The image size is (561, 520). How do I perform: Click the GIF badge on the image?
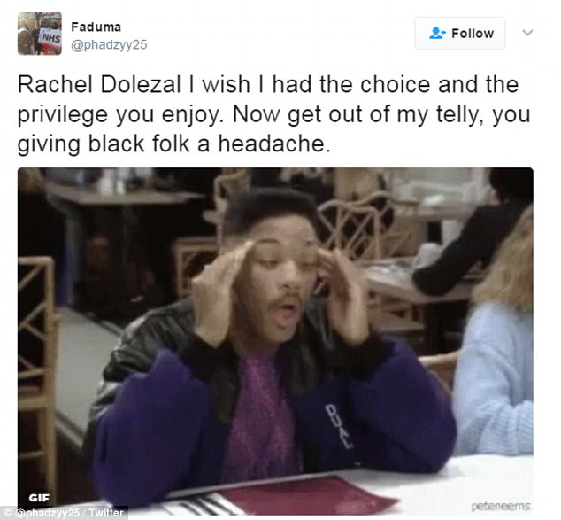[39, 498]
